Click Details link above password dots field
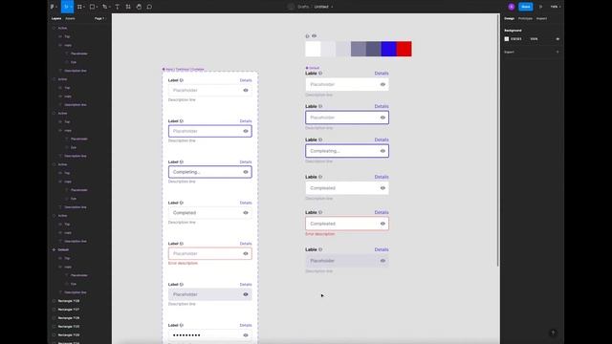 (x=246, y=325)
